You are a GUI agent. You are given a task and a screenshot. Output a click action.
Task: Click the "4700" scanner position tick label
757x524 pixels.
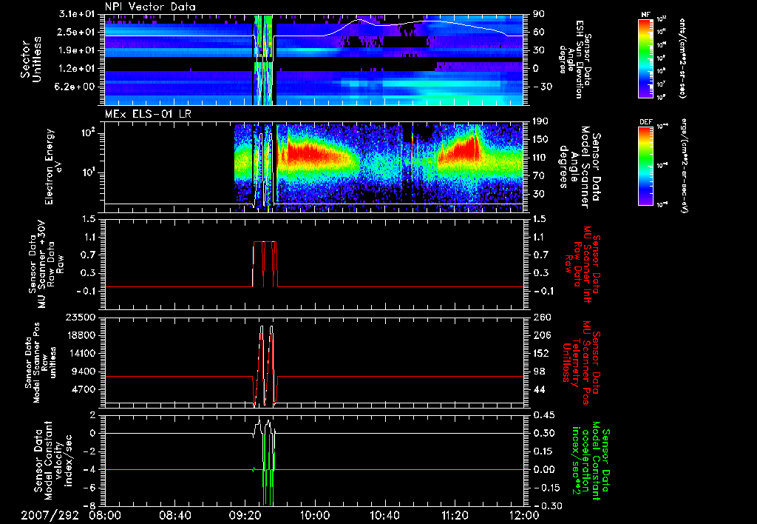(x=83, y=389)
